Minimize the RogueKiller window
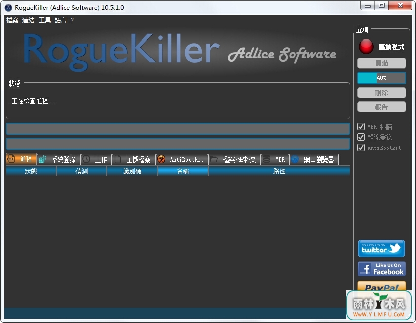 368,6
